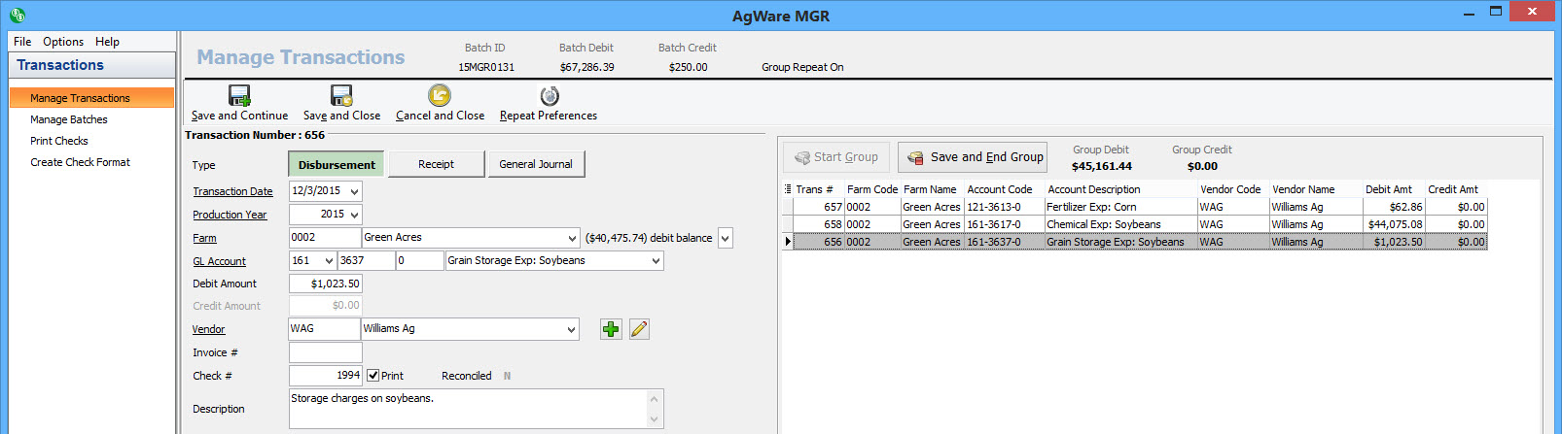
Task: Open the Help menu
Action: (x=107, y=42)
